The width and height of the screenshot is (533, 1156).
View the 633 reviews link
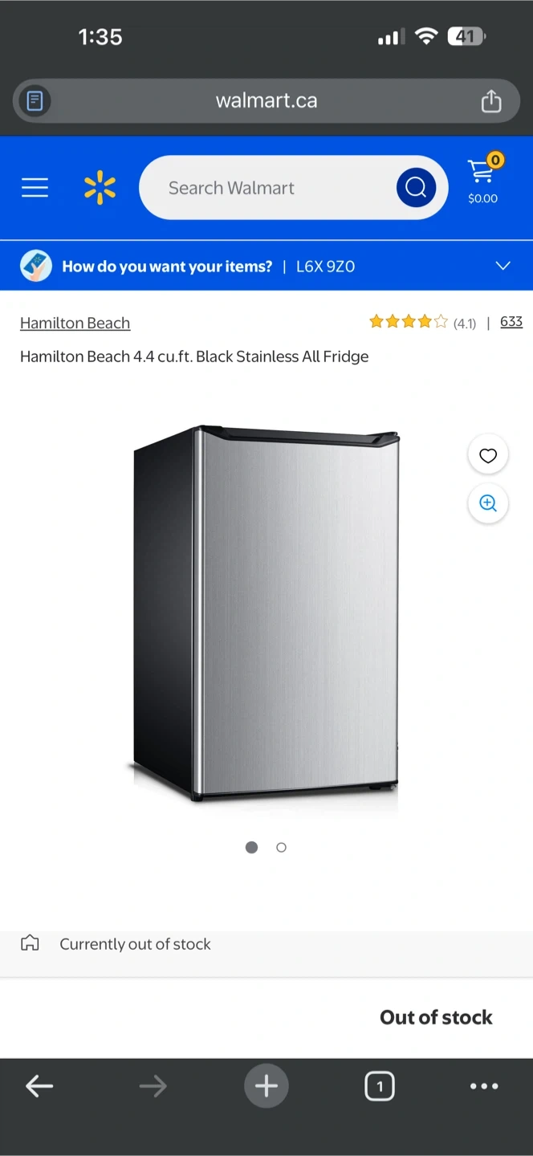(x=511, y=322)
